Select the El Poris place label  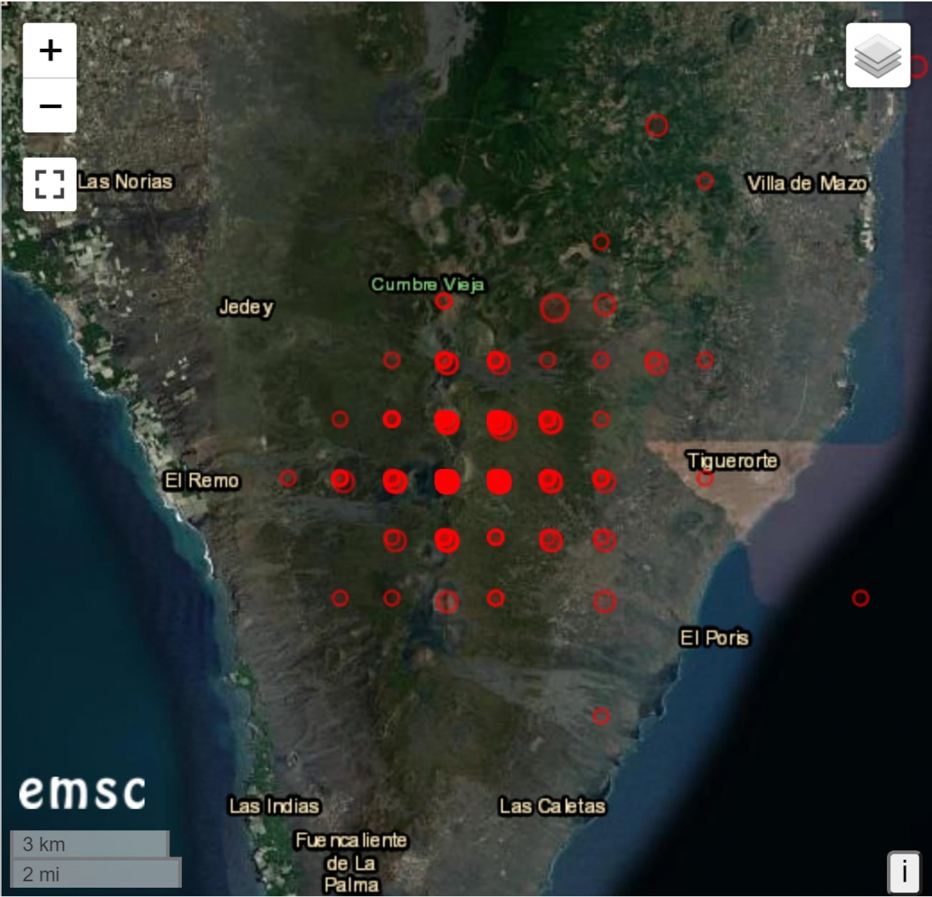tap(714, 638)
